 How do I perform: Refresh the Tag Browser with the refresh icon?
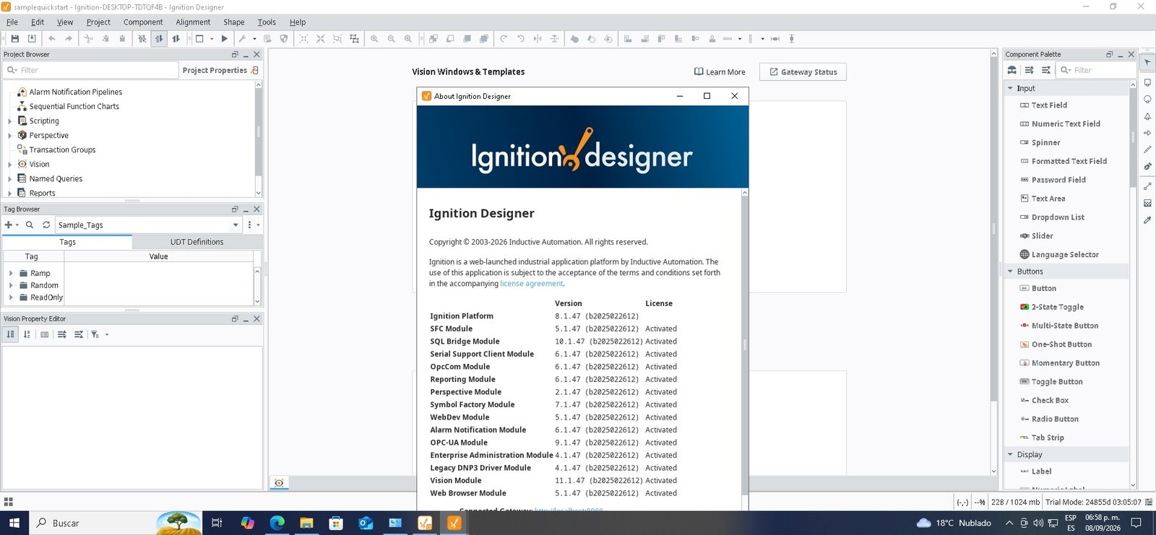[x=46, y=225]
